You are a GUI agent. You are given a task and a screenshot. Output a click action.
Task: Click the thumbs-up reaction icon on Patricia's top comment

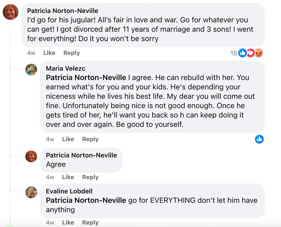242,53
